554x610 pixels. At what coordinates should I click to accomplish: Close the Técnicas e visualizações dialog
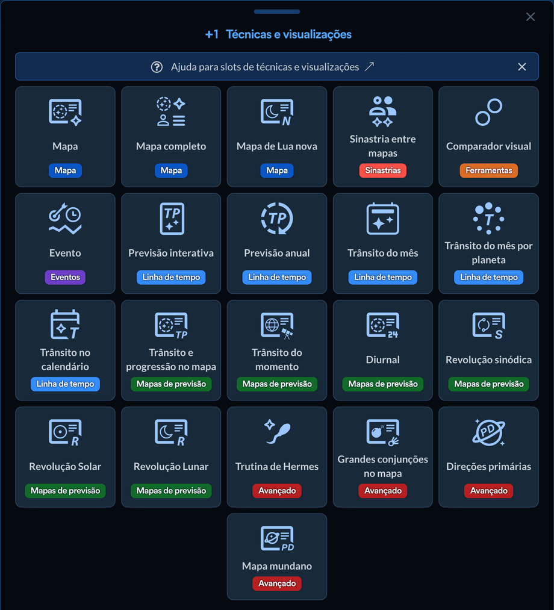point(531,17)
